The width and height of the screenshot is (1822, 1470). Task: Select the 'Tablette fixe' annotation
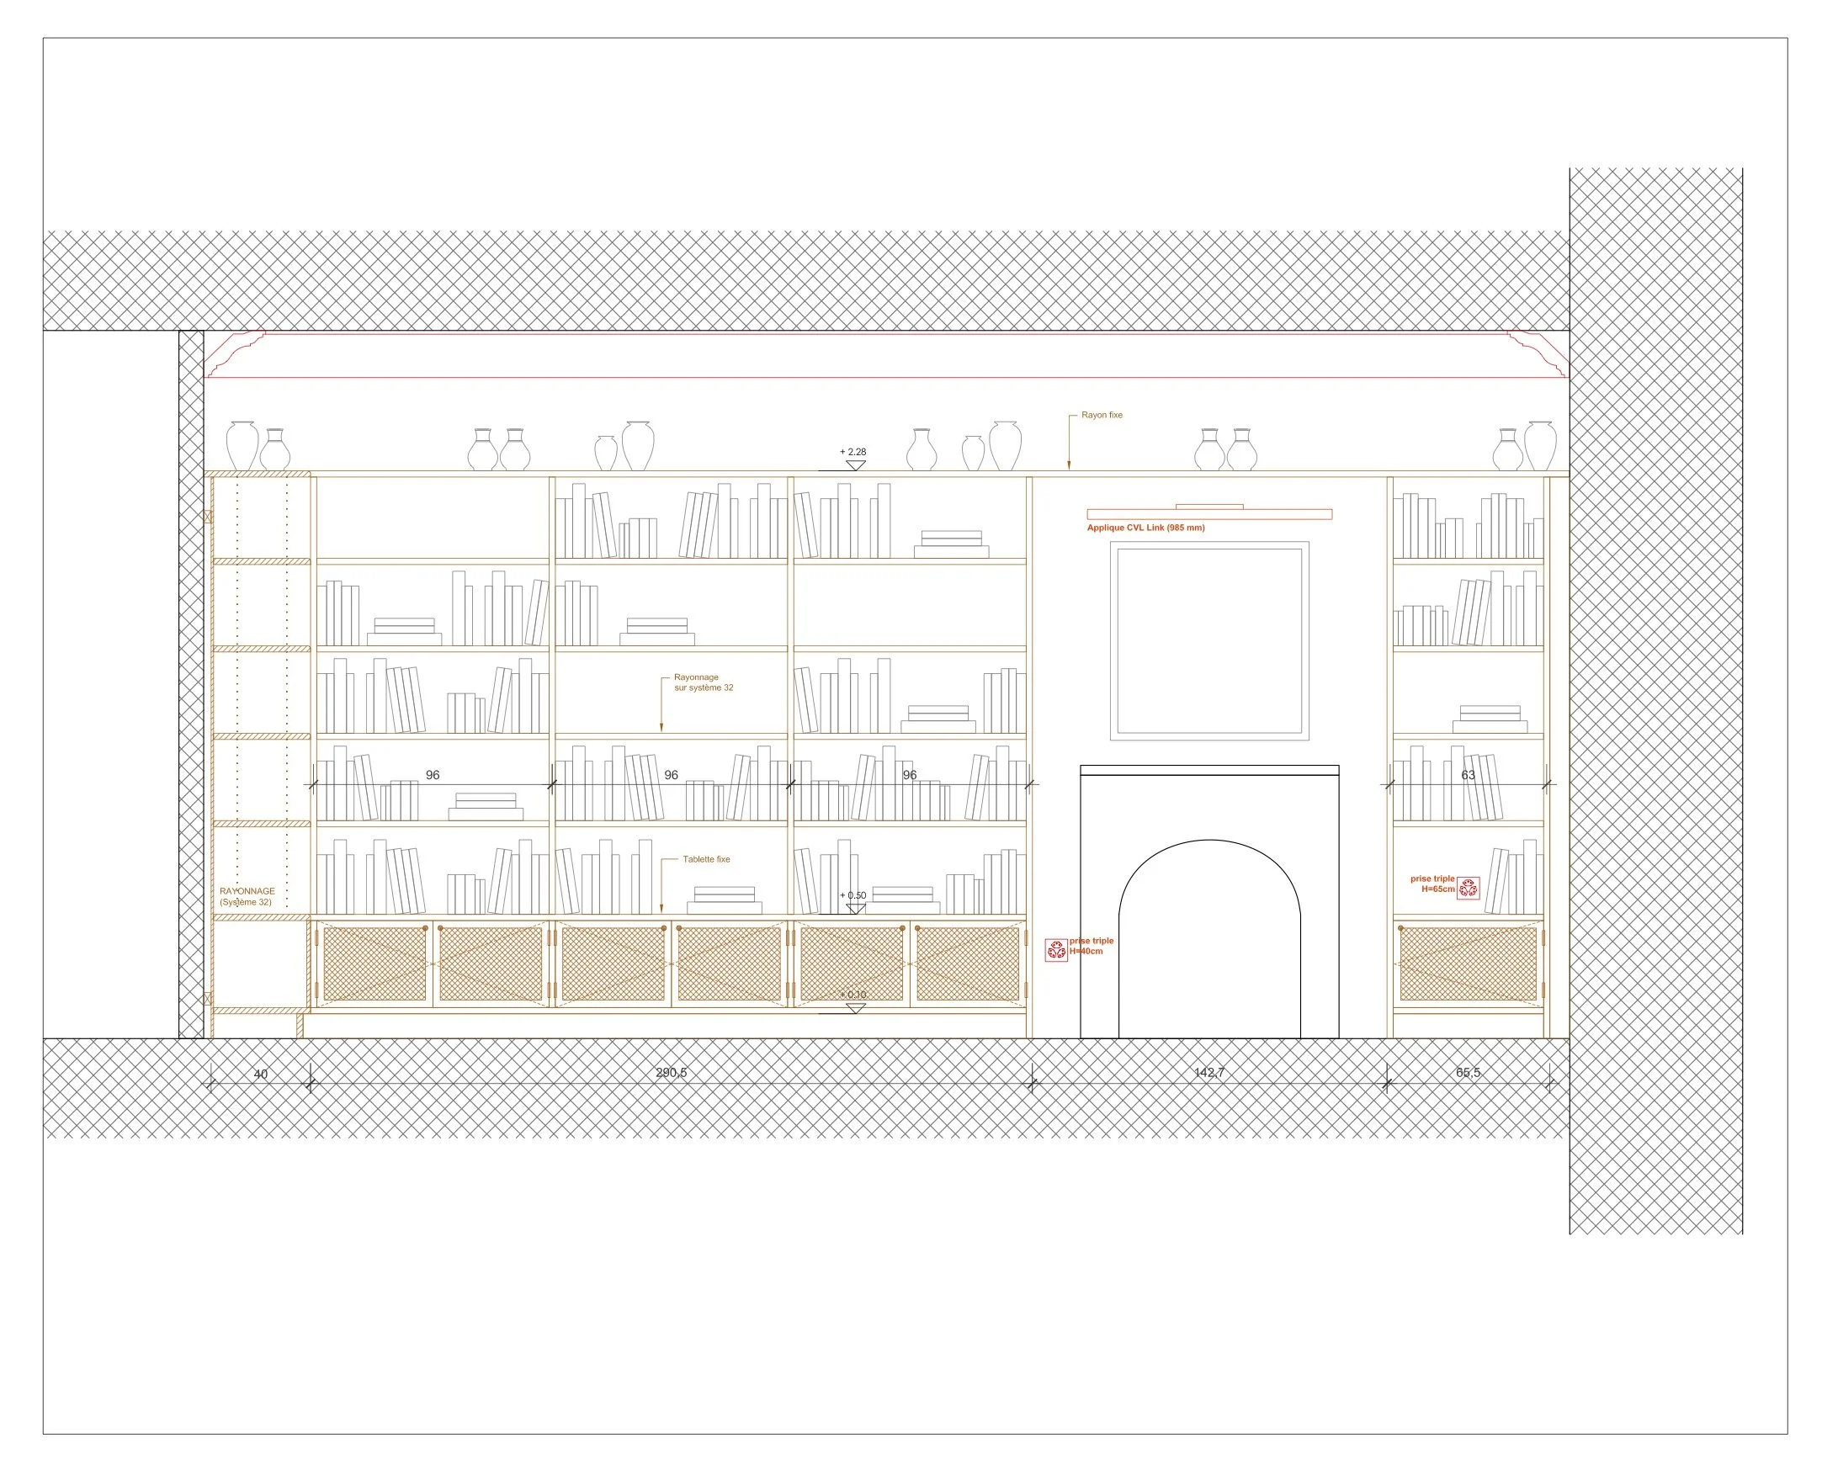[705, 858]
